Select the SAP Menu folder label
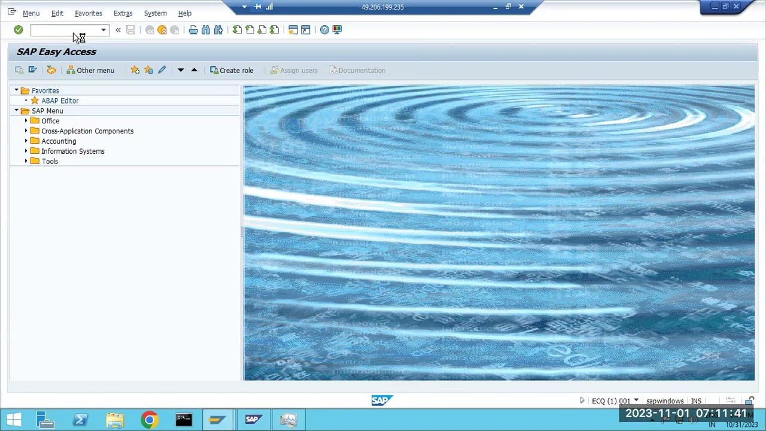This screenshot has width=766, height=431. (x=47, y=111)
